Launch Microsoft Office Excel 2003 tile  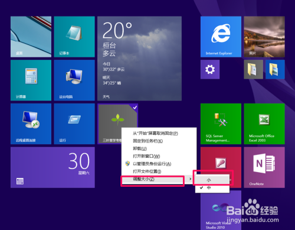click(264, 124)
